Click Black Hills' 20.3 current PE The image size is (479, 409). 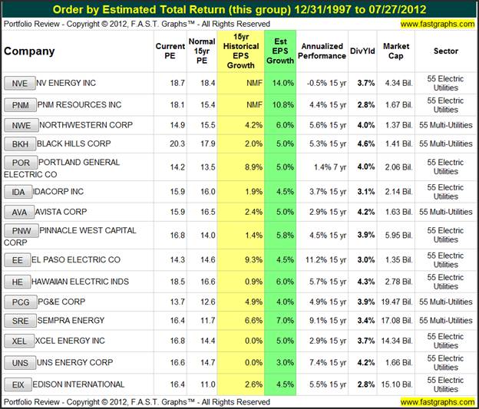click(x=177, y=143)
